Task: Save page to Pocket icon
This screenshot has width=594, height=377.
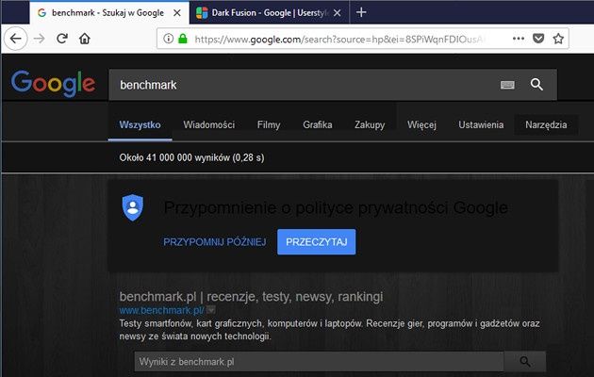Action: pos(538,39)
